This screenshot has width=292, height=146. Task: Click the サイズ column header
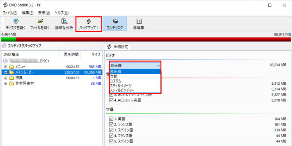tap(96, 54)
